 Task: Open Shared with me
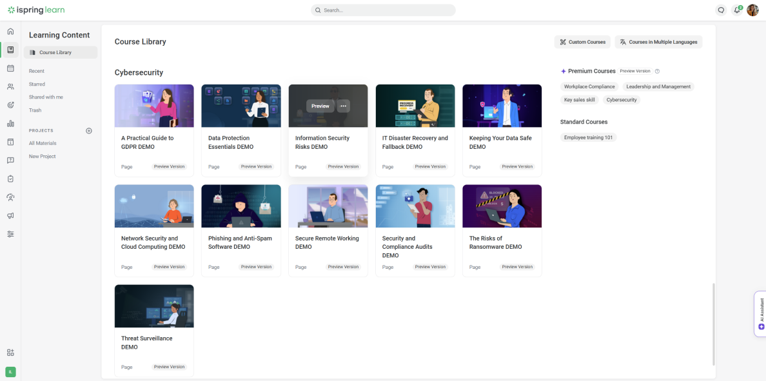(46, 97)
